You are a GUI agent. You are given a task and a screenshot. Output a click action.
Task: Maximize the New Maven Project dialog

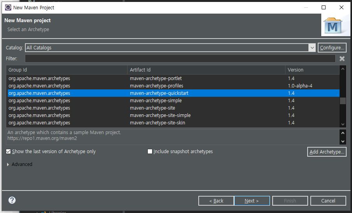[x=324, y=7]
